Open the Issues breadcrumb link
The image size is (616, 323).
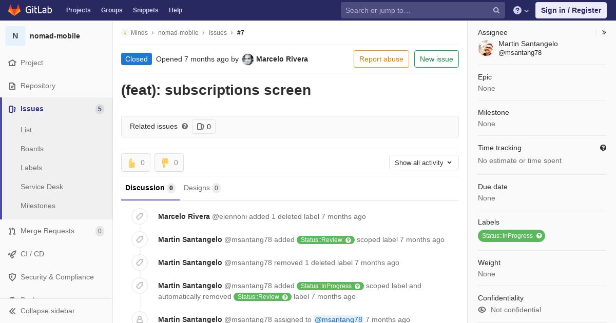click(x=218, y=32)
